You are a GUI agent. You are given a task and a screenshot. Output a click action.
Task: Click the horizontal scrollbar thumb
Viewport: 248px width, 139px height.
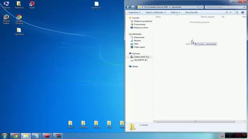[x=195, y=121]
